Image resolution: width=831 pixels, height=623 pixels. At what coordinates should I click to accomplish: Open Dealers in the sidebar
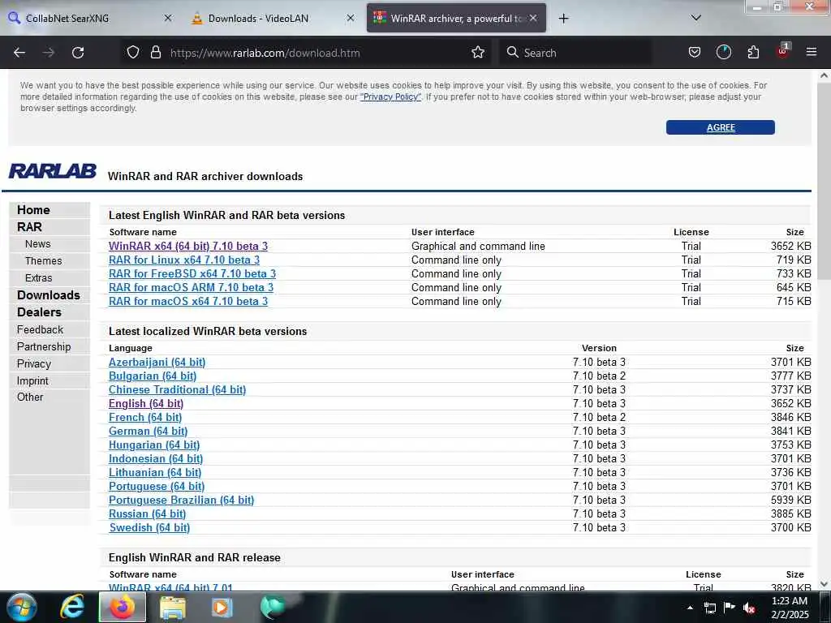(x=39, y=312)
